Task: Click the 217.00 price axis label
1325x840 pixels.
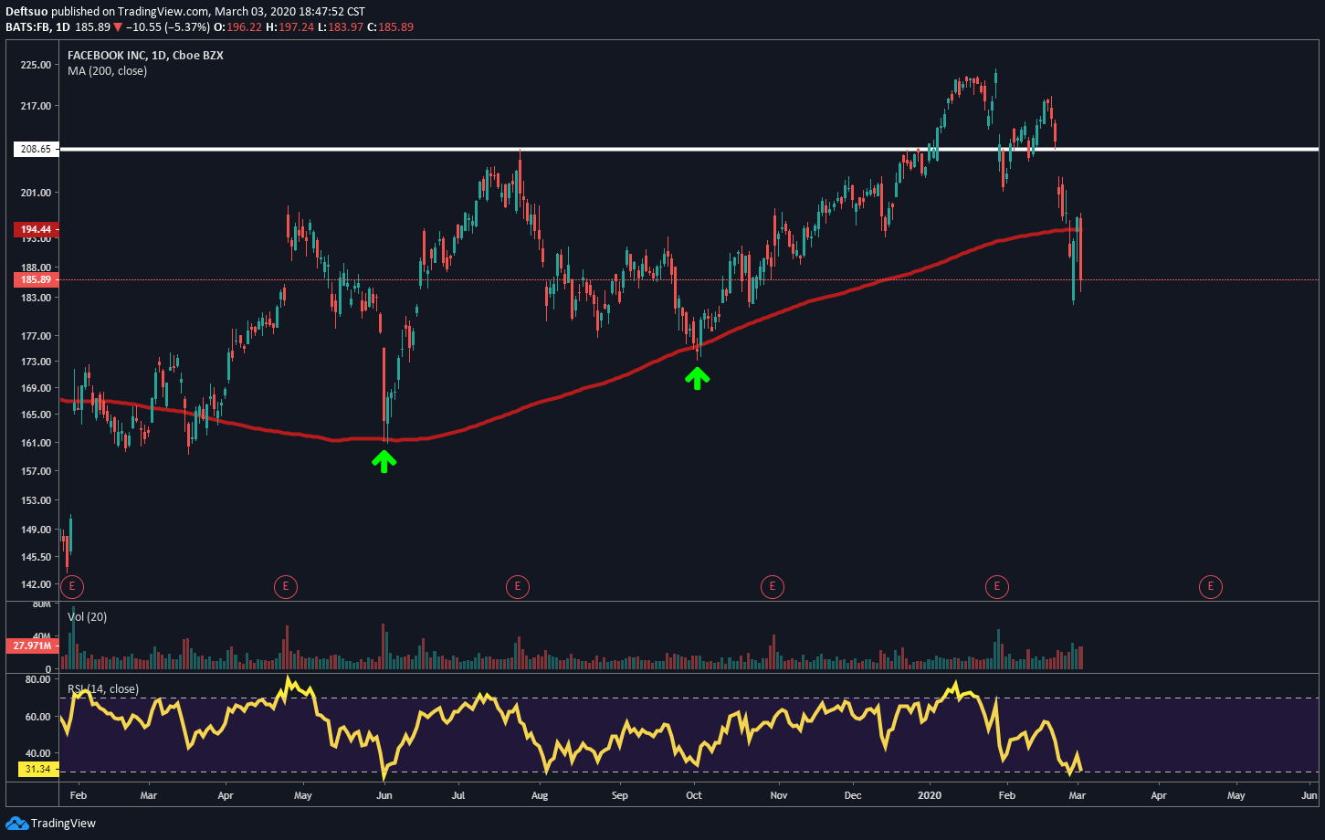Action: click(37, 107)
